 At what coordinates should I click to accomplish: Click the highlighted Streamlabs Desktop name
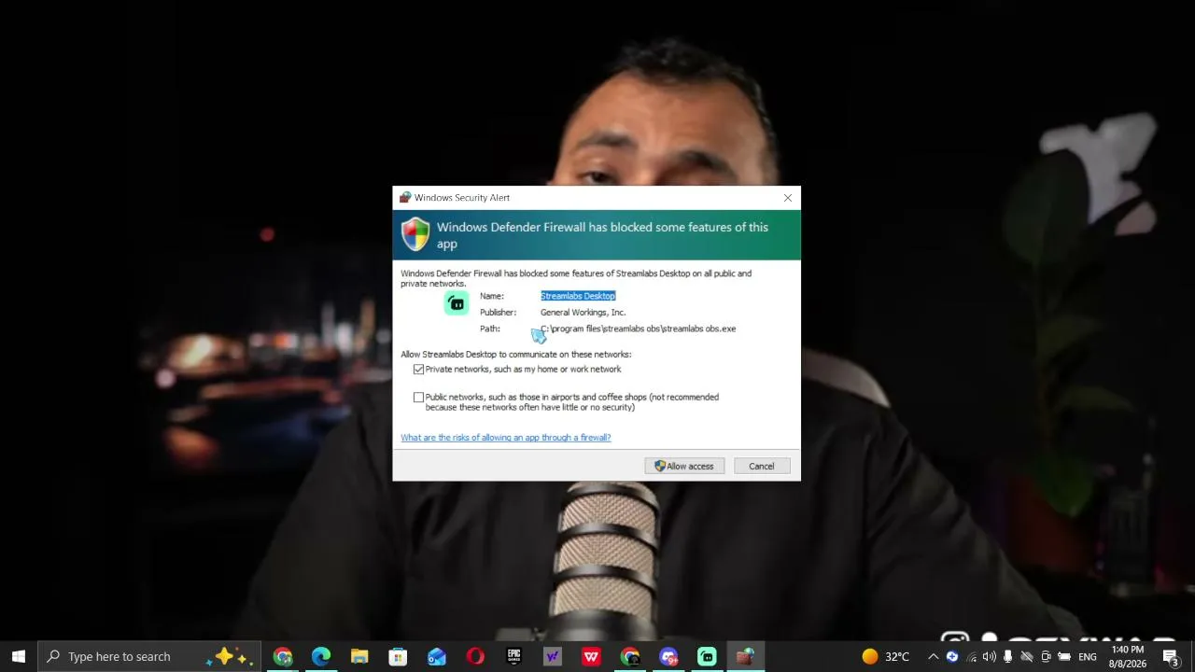(578, 296)
